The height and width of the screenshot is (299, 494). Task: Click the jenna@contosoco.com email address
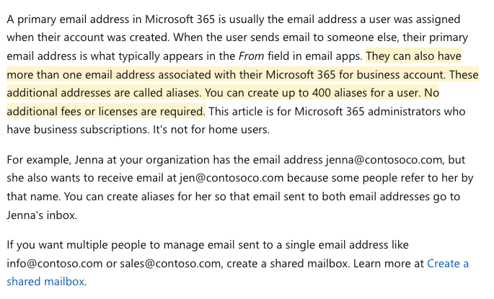tap(384, 159)
